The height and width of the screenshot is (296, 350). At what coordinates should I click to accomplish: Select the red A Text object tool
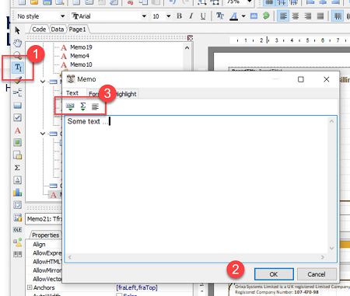pos(17,131)
